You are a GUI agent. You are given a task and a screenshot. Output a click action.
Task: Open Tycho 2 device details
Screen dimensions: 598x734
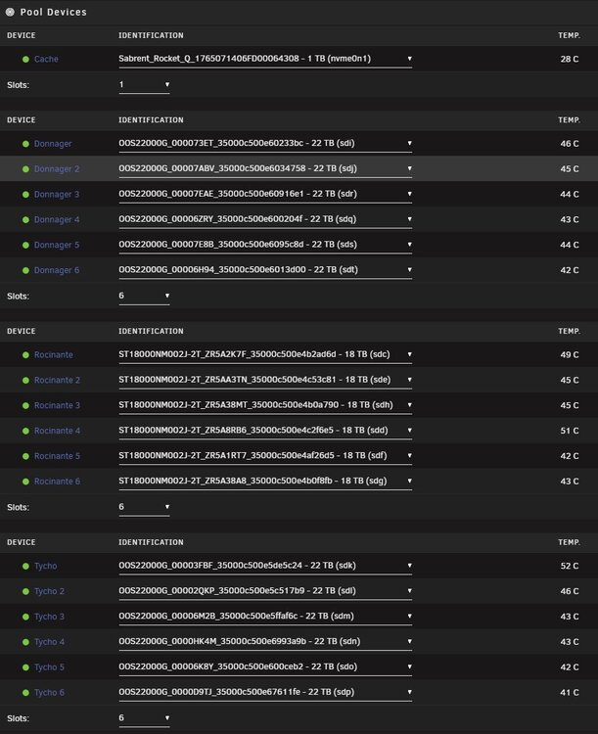point(49,591)
